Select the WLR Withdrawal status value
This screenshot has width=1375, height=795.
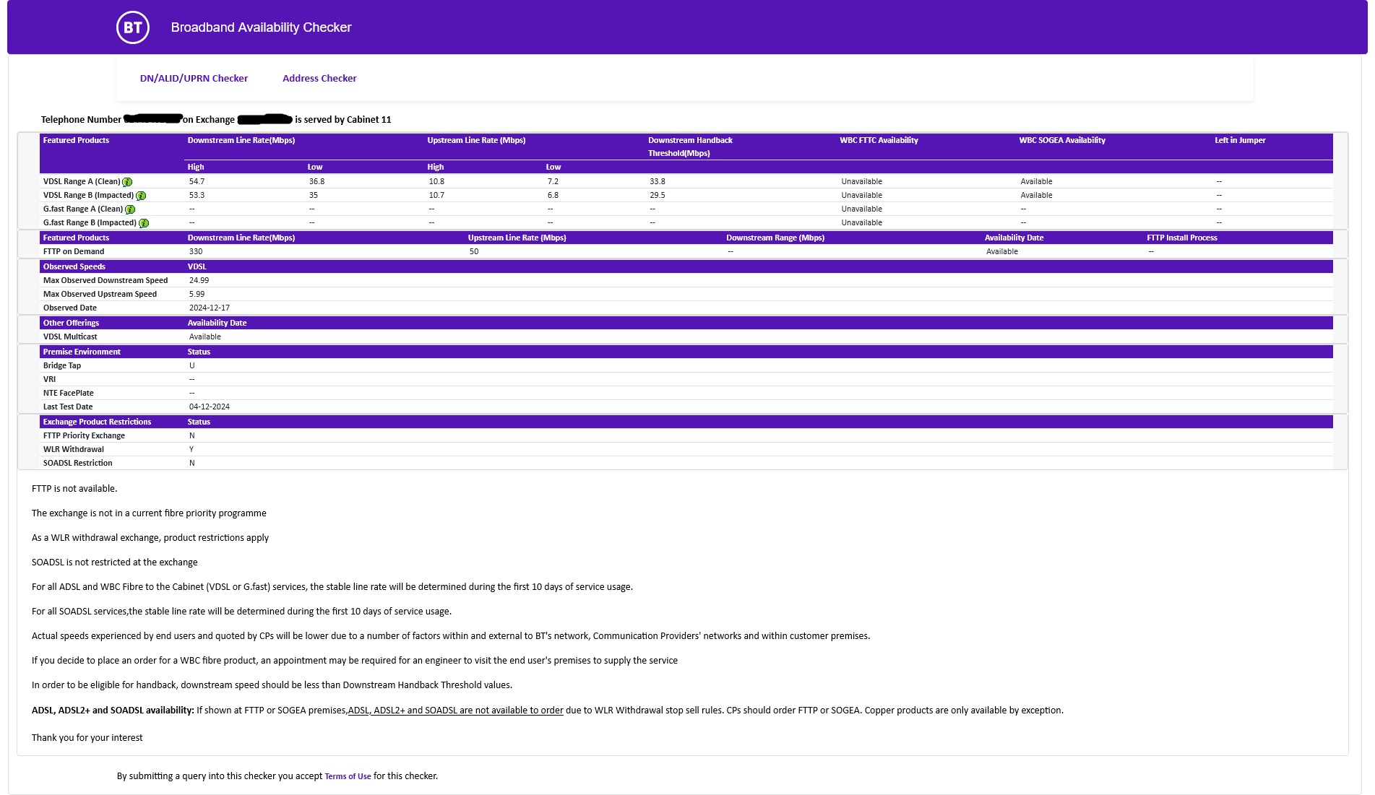pyautogui.click(x=191, y=449)
